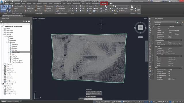Click Import Survey Data in ribbon

18,6
